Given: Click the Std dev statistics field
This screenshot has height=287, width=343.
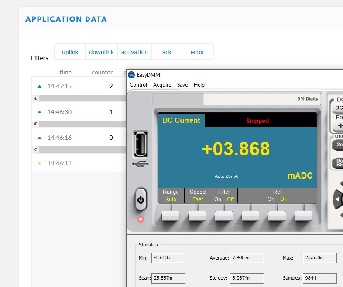Looking at the screenshot, I should point(247,278).
